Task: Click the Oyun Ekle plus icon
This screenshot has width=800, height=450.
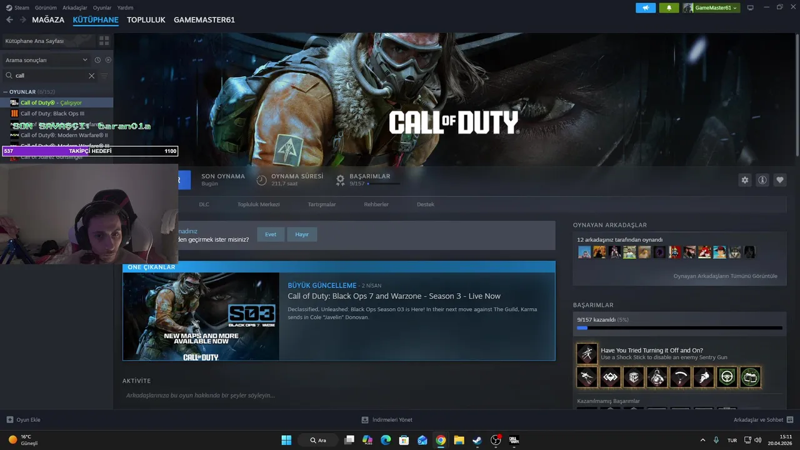Action: click(x=9, y=420)
